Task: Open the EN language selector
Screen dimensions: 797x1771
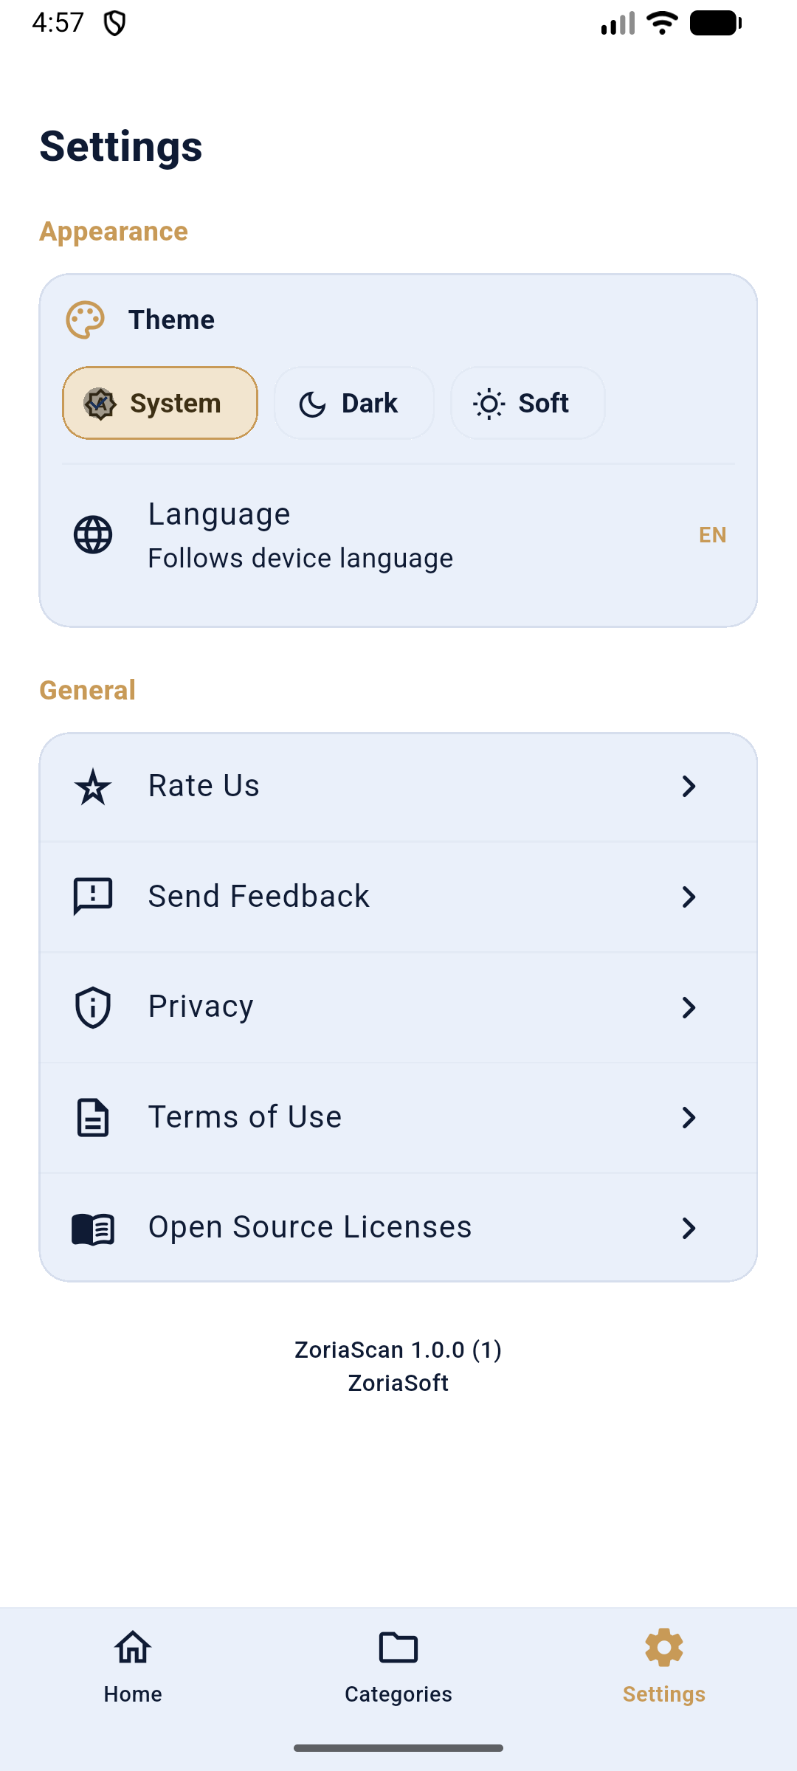Action: click(712, 535)
